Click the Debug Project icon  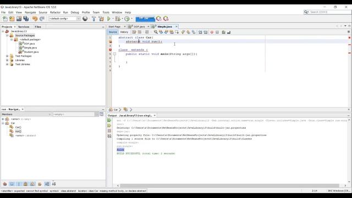click(x=118, y=19)
